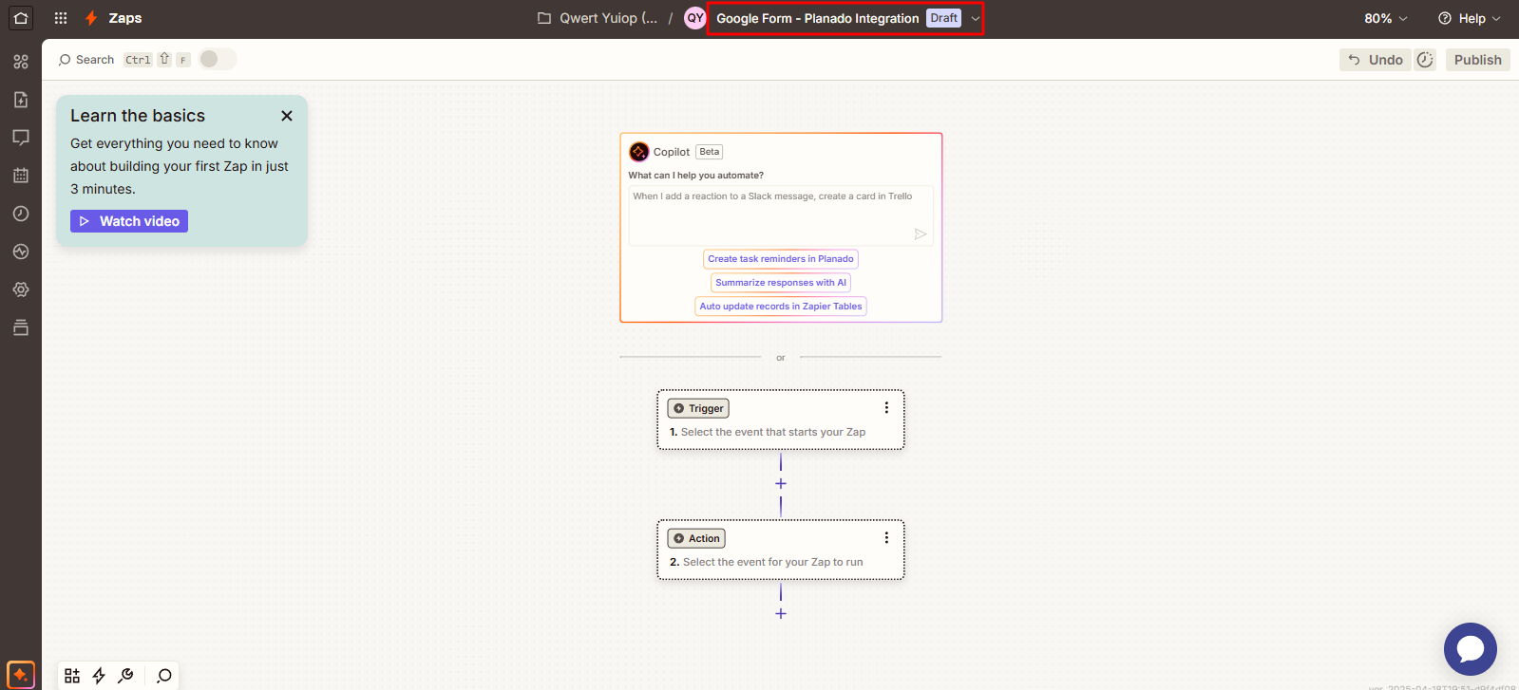Click the Beta tag next to Copilot
This screenshot has height=690, width=1519.
pos(710,152)
